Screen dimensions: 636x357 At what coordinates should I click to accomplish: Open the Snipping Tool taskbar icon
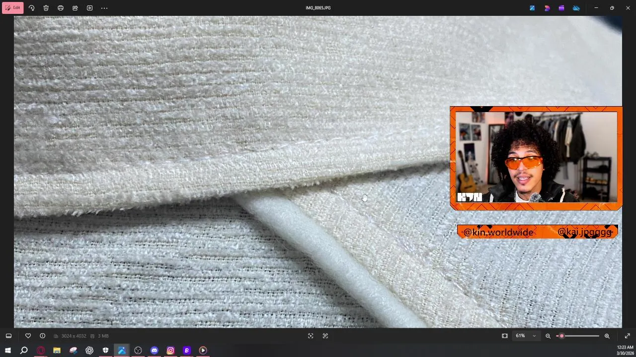pyautogui.click(x=73, y=351)
